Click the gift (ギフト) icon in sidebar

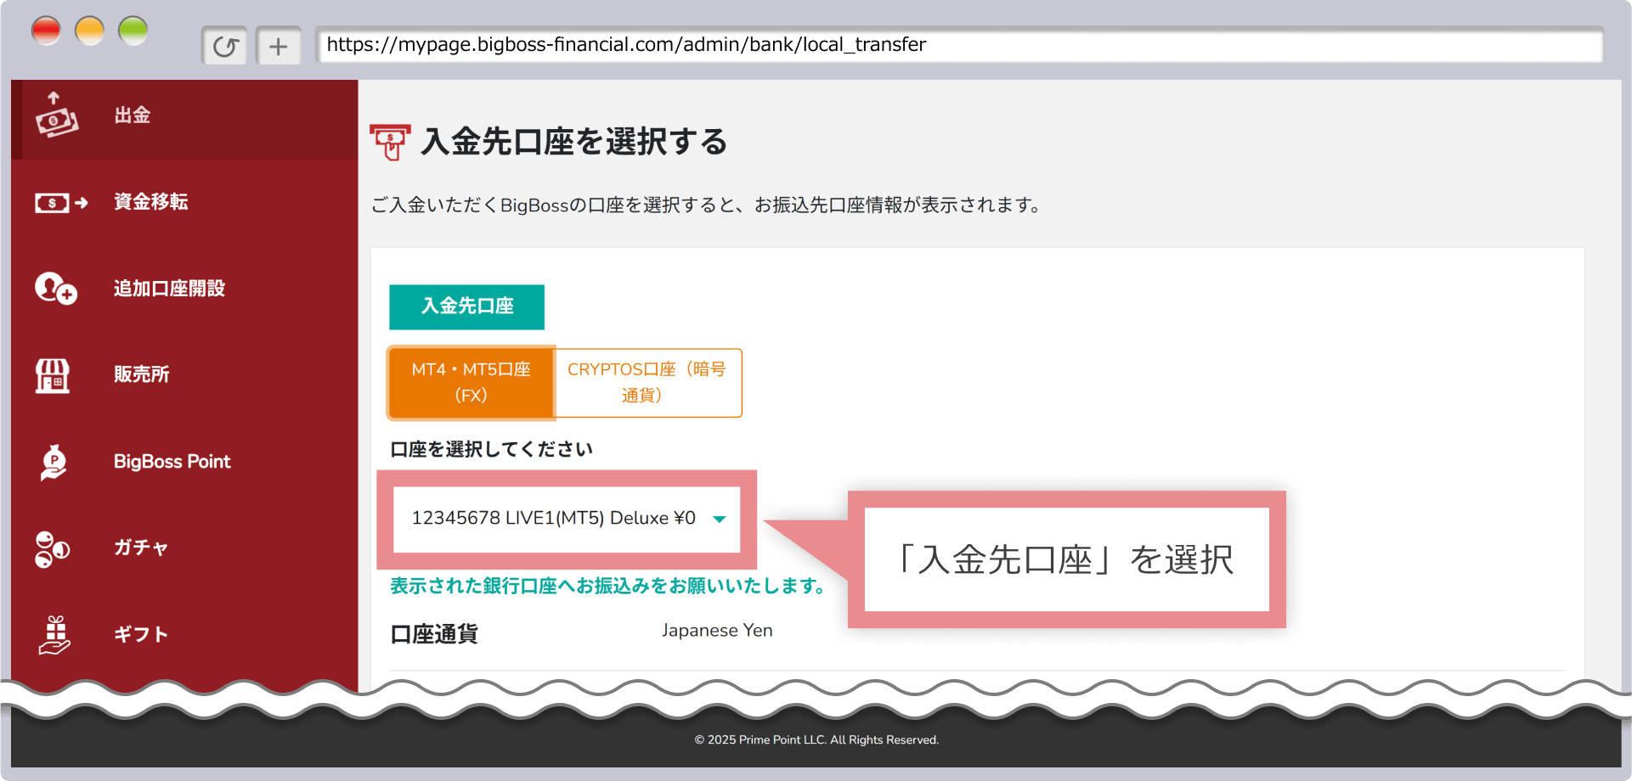tap(55, 635)
